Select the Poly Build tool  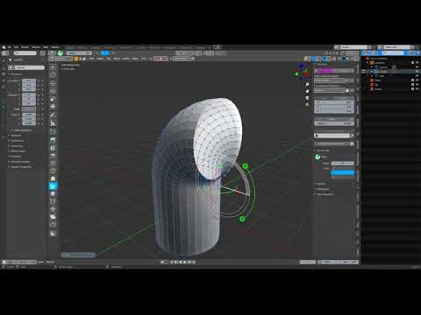pos(53,178)
